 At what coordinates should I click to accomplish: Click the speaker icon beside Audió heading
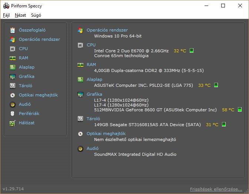point(80,149)
